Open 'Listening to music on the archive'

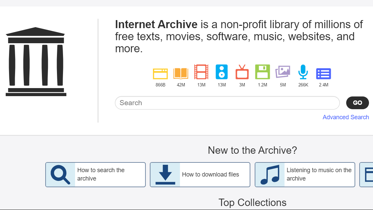coord(319,174)
